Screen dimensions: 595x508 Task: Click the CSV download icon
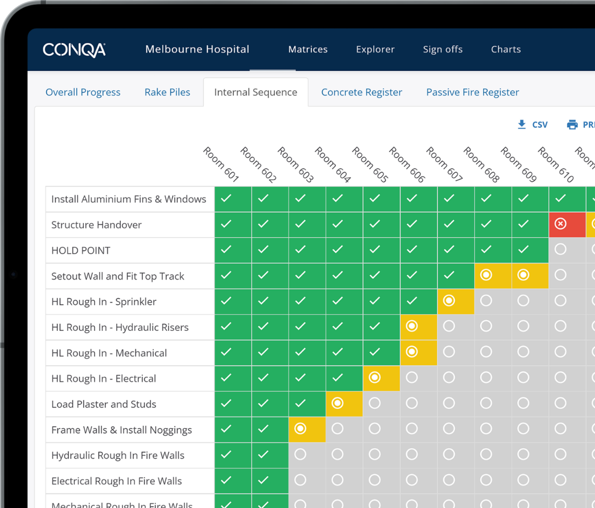(x=522, y=125)
